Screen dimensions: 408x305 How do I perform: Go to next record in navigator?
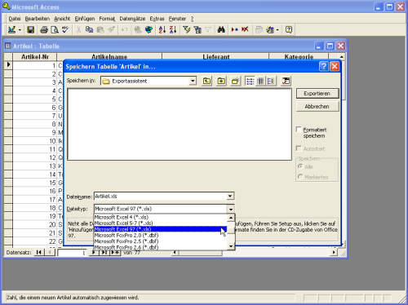[94, 253]
